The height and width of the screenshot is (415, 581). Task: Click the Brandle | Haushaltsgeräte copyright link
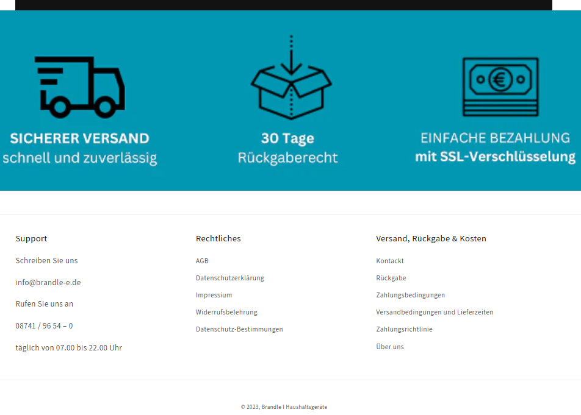(294, 407)
